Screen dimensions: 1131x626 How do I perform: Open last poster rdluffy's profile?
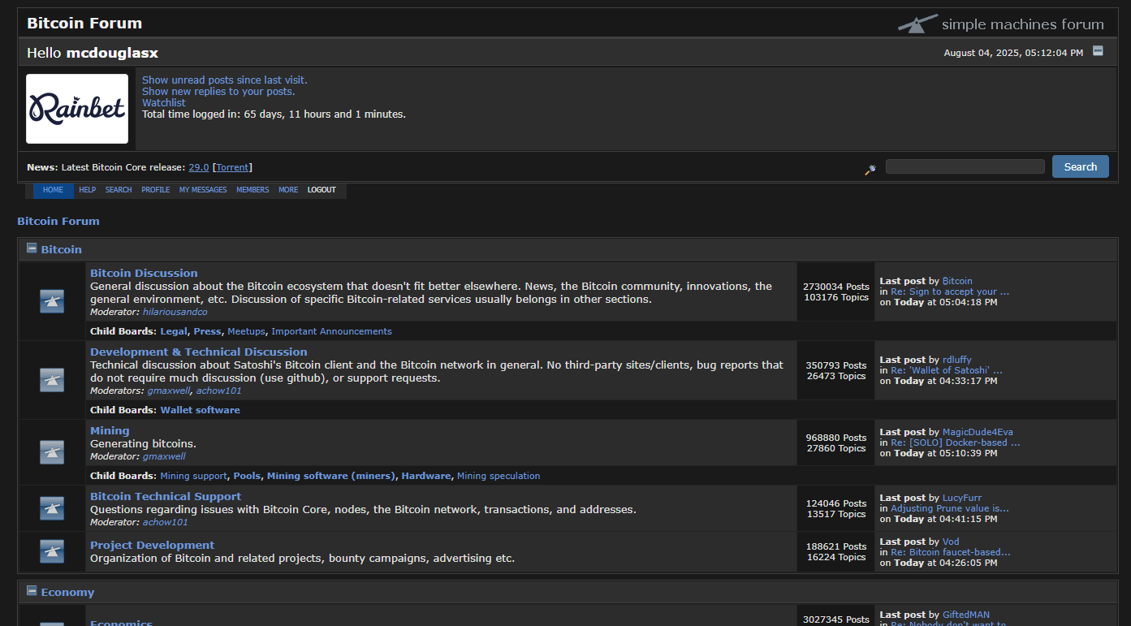pyautogui.click(x=956, y=360)
